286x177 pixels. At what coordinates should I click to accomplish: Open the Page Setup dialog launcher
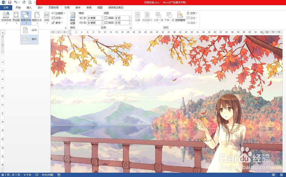(66, 28)
